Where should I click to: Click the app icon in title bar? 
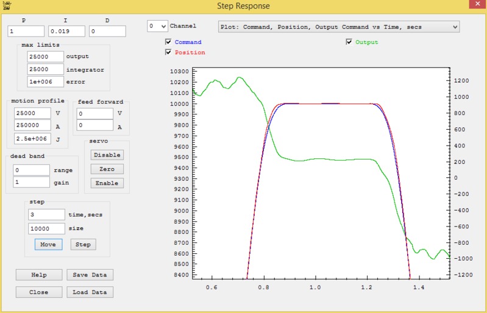[x=6, y=5]
